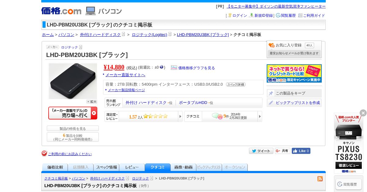This screenshot has width=367, height=192.
Task: Open the ご利用ガイド link
Action: click(314, 16)
